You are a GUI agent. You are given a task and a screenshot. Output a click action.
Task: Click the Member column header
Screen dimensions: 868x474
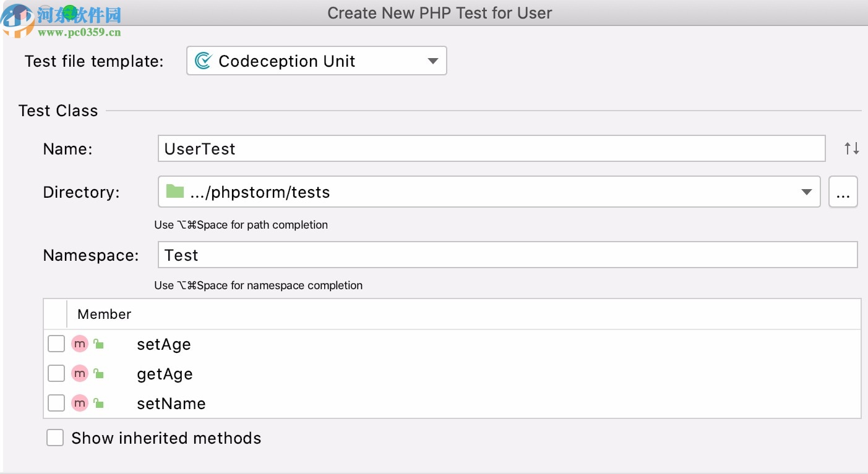[103, 314]
